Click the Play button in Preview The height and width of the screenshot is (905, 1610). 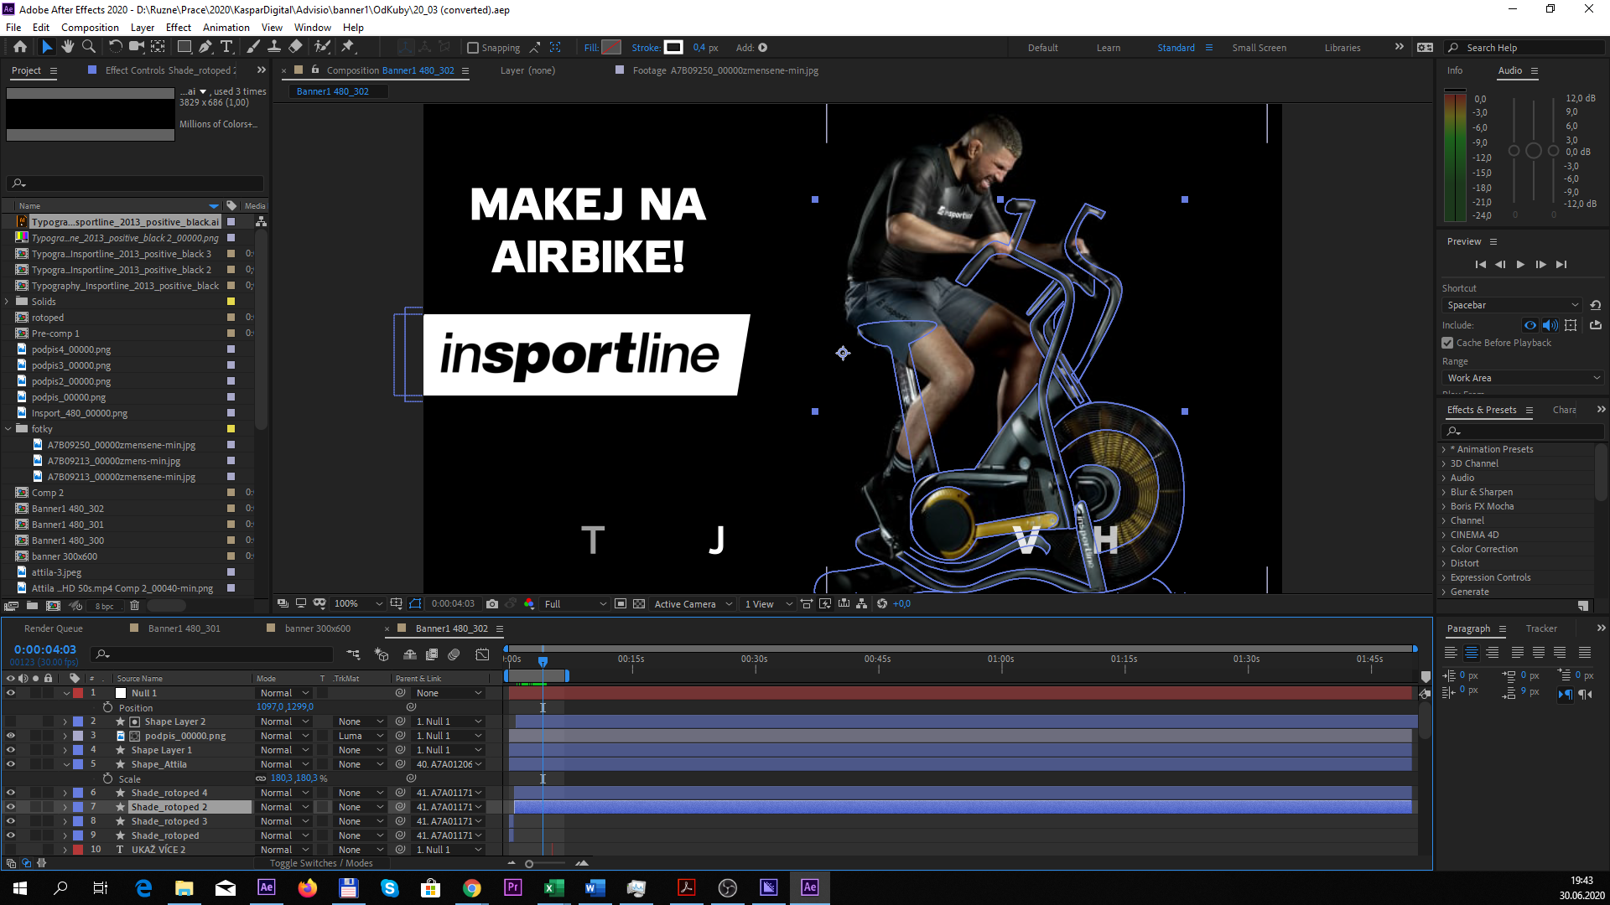pos(1520,265)
